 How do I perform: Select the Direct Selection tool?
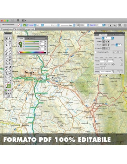click(10, 38)
